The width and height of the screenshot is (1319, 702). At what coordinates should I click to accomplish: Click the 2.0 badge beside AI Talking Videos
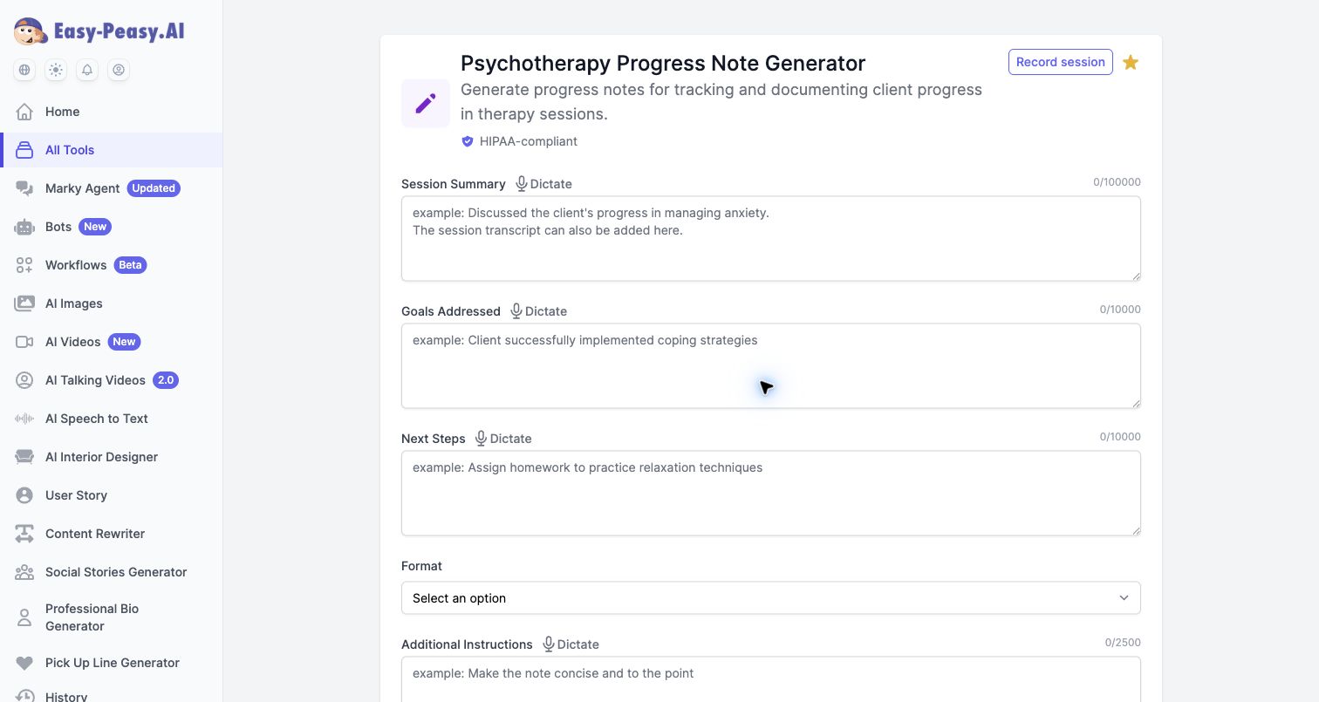coord(166,380)
